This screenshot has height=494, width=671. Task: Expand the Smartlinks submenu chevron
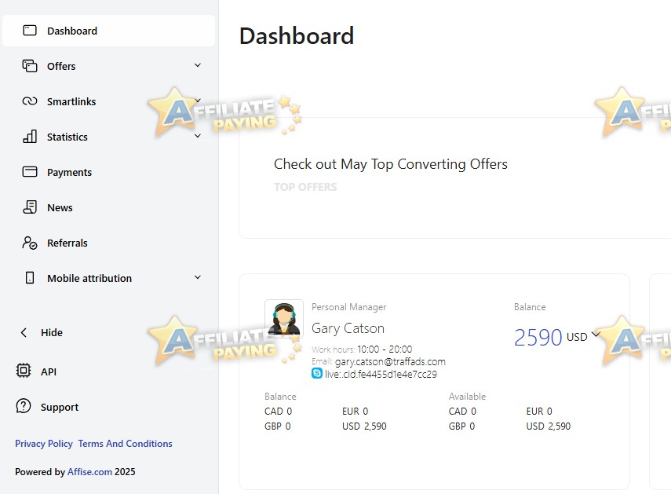198,101
